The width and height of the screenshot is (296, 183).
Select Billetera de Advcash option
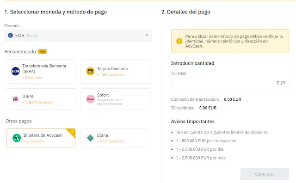pos(41,138)
